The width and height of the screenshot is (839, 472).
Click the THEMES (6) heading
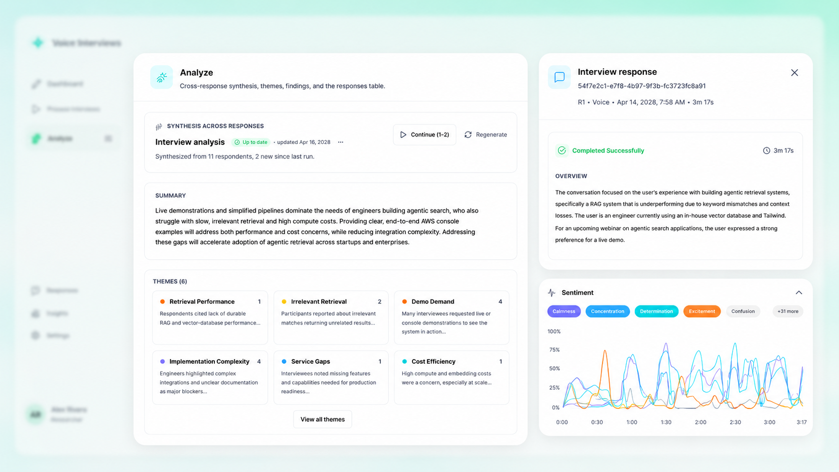click(x=170, y=281)
